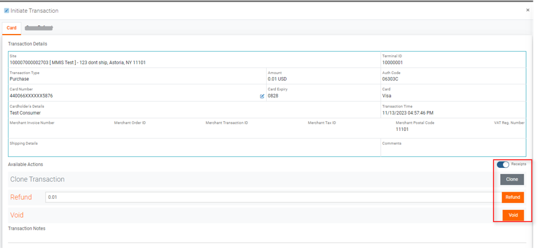The image size is (540, 251).
Task: Open the blurred tab next to Card
Action: pos(39,27)
